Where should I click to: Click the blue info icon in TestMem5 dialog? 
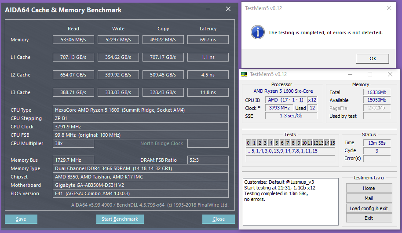(257, 32)
